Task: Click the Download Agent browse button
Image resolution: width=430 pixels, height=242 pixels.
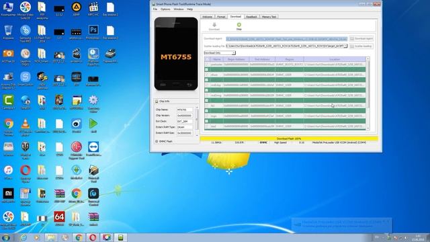Action: click(x=361, y=39)
